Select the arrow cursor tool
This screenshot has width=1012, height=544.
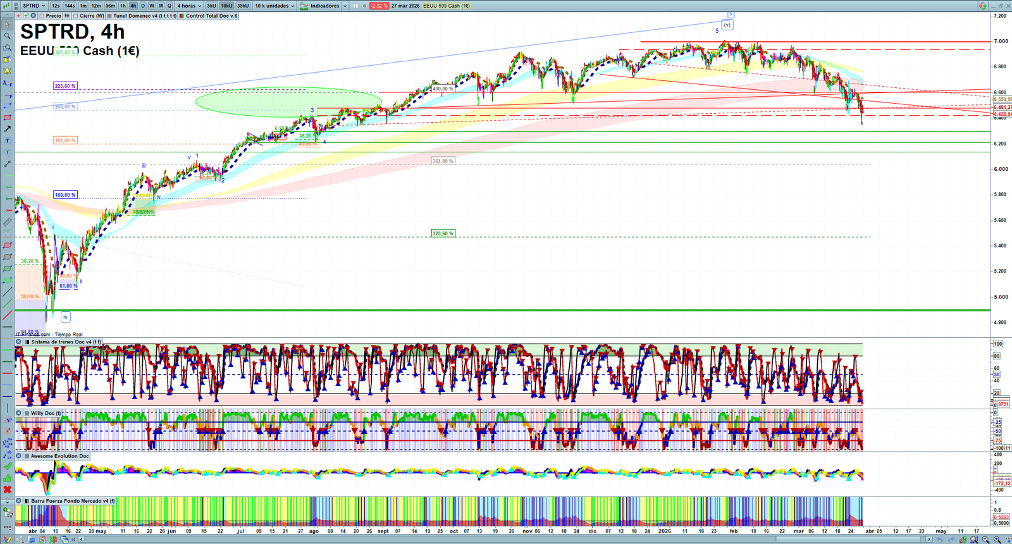(7, 25)
